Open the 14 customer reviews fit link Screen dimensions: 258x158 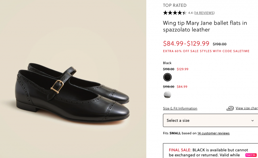pos(213,133)
